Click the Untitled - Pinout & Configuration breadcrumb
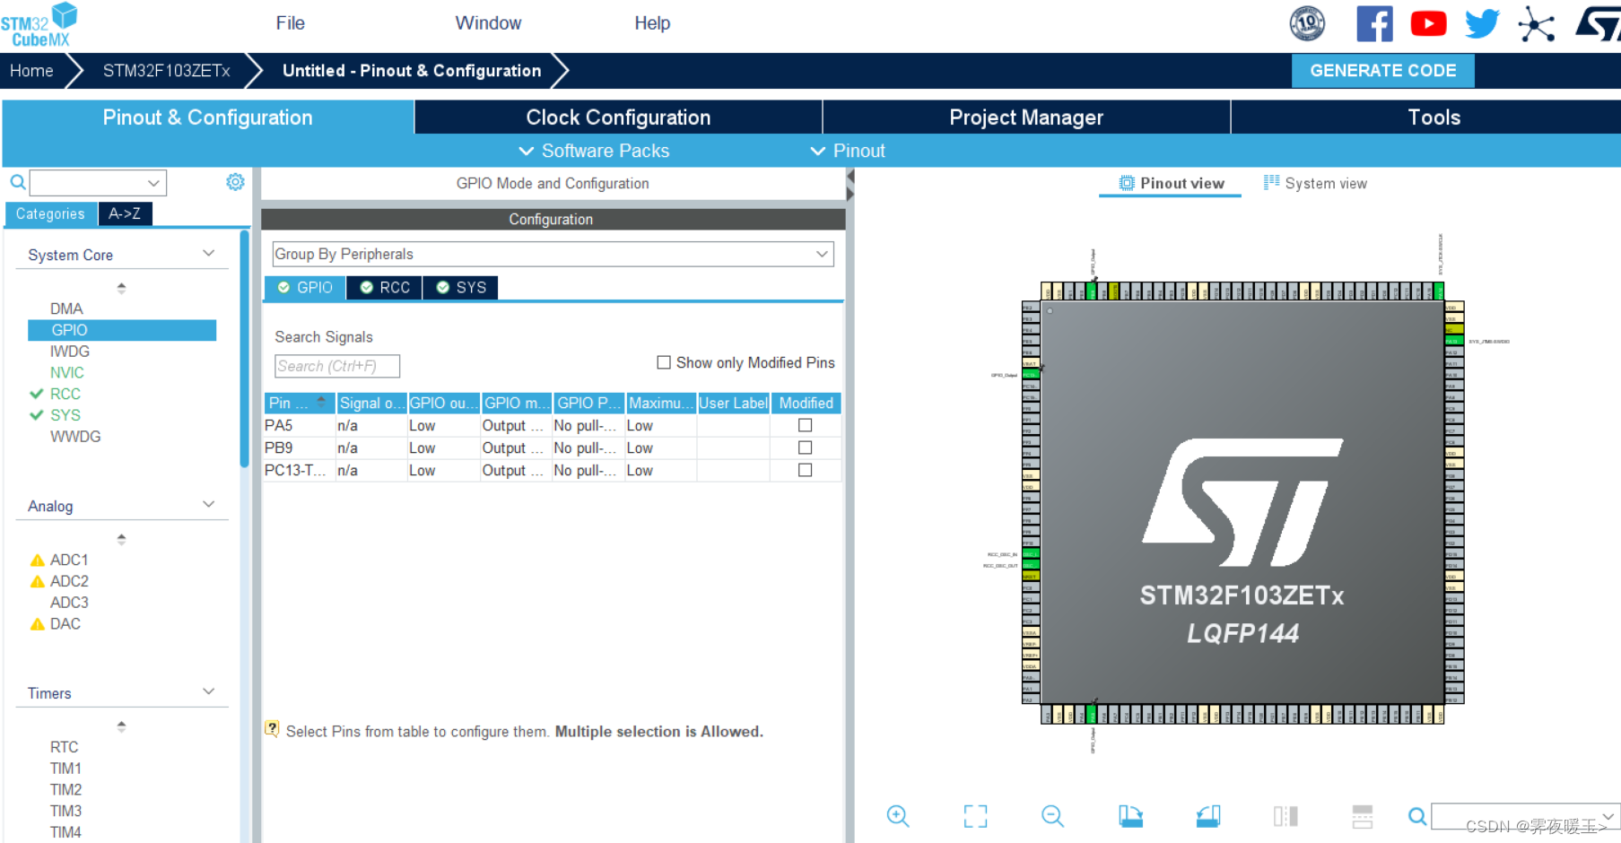This screenshot has height=843, width=1621. coord(412,71)
